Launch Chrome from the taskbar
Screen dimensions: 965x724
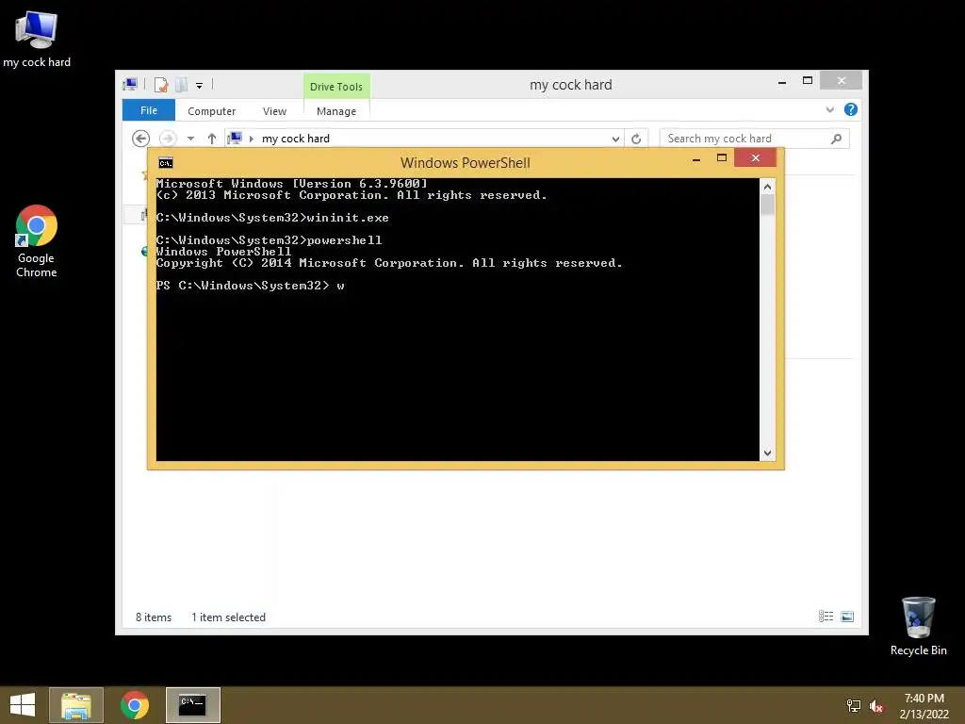tap(135, 705)
